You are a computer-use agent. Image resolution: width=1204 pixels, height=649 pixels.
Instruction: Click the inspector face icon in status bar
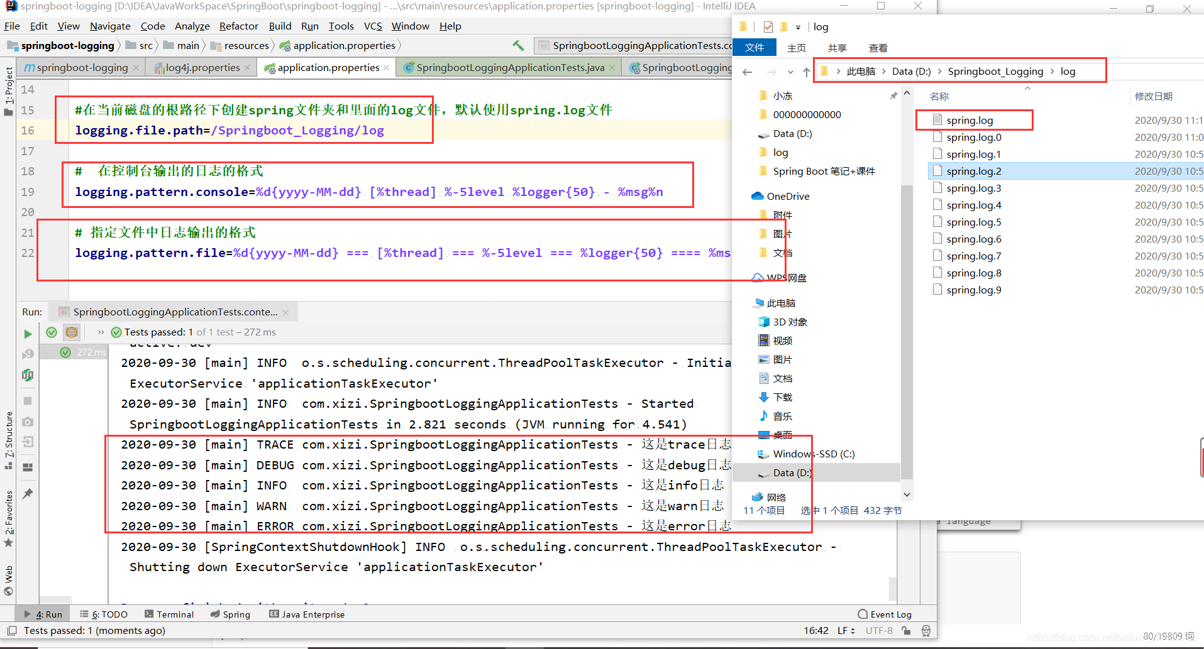click(x=926, y=631)
